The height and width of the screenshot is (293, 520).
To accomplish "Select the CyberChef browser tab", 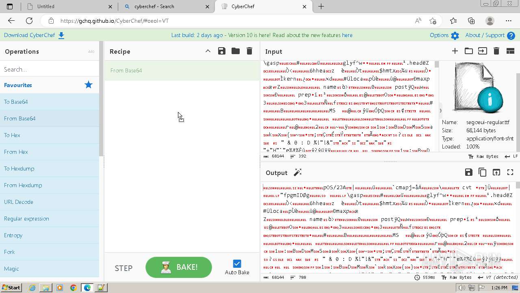I will click(x=263, y=7).
